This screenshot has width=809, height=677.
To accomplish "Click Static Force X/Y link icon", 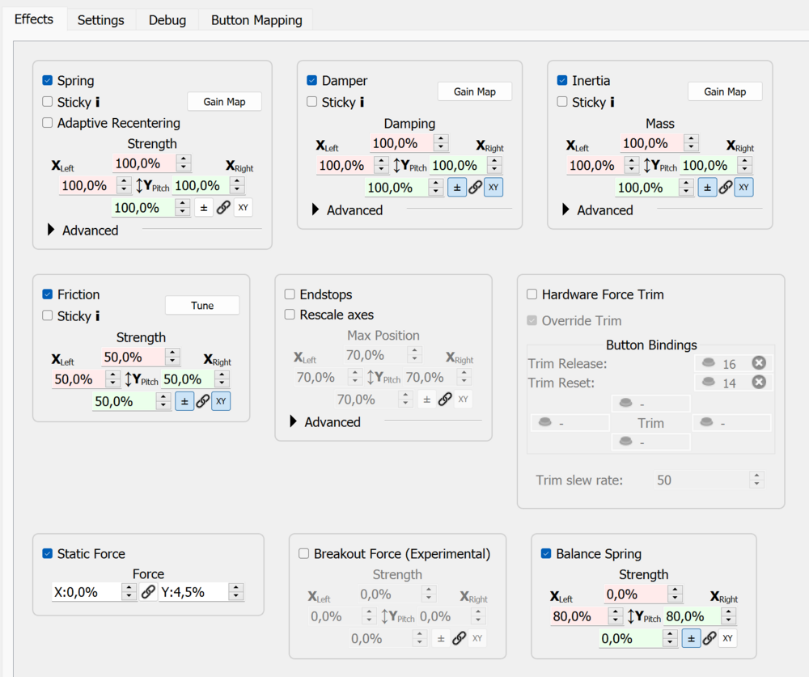I will pos(148,592).
